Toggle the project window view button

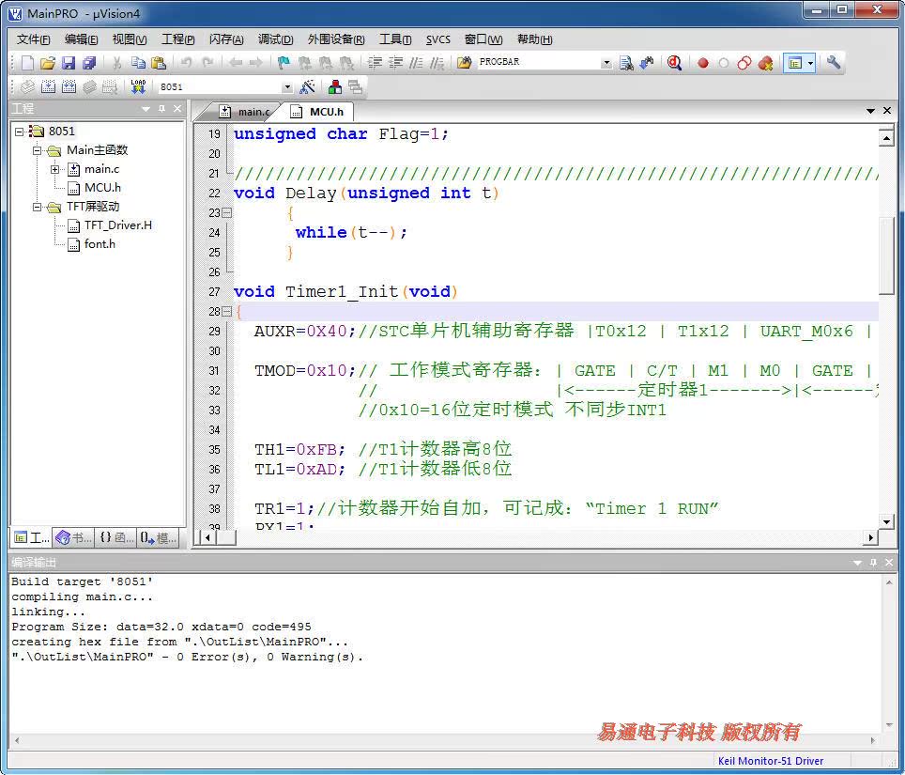(x=795, y=63)
